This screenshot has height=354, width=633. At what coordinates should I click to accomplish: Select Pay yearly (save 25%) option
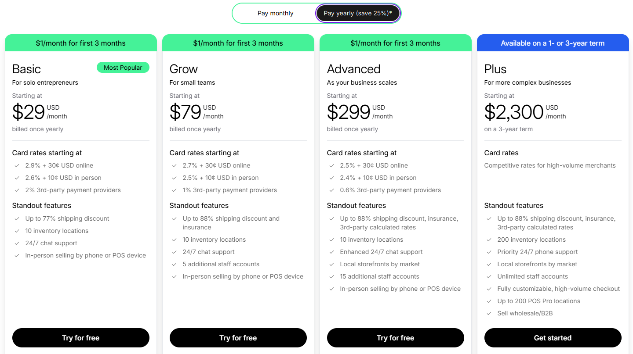point(358,13)
